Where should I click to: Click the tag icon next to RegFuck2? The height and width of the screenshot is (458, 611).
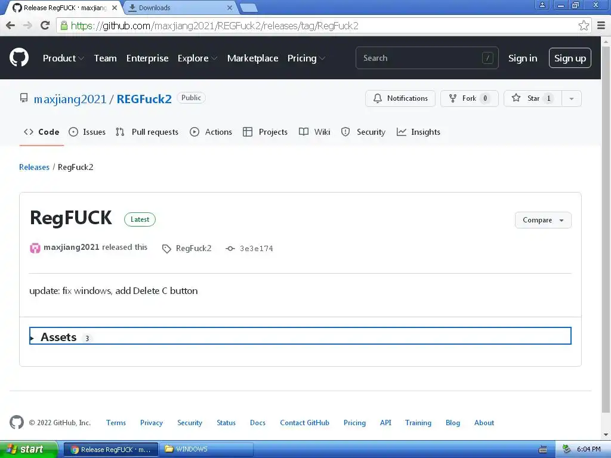166,249
